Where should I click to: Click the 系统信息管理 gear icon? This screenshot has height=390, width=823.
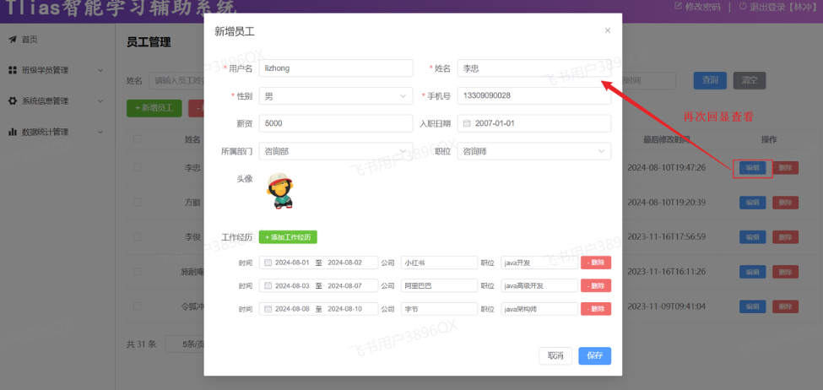click(13, 101)
